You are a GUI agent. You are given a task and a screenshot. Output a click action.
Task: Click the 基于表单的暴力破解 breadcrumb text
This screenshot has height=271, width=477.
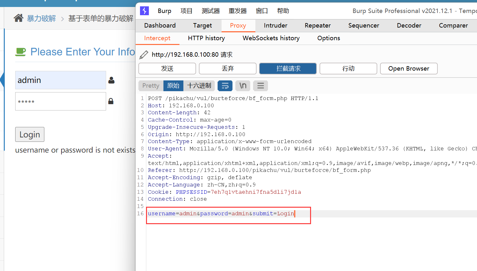coord(101,18)
